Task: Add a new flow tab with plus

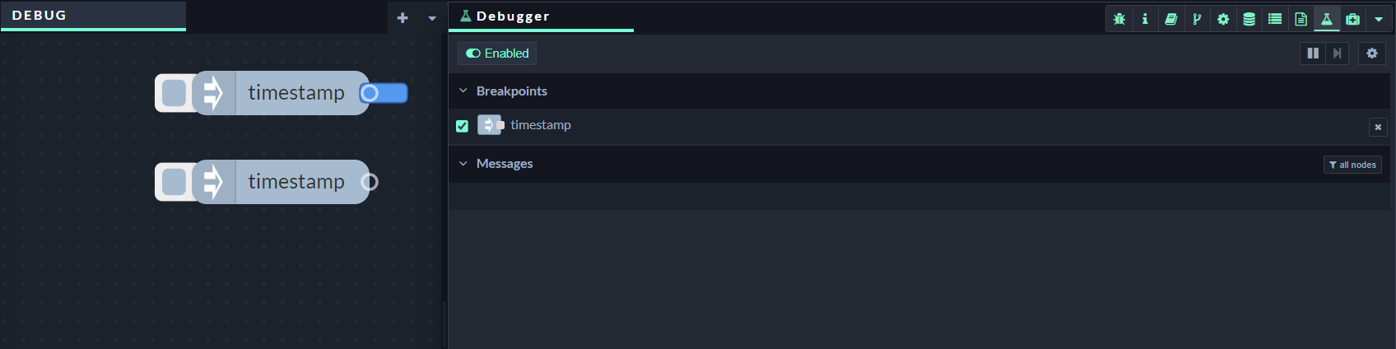Action: click(x=403, y=17)
